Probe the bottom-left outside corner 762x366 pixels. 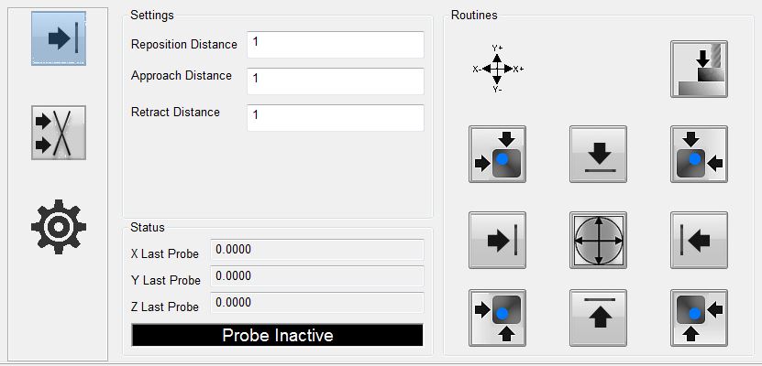(497, 317)
